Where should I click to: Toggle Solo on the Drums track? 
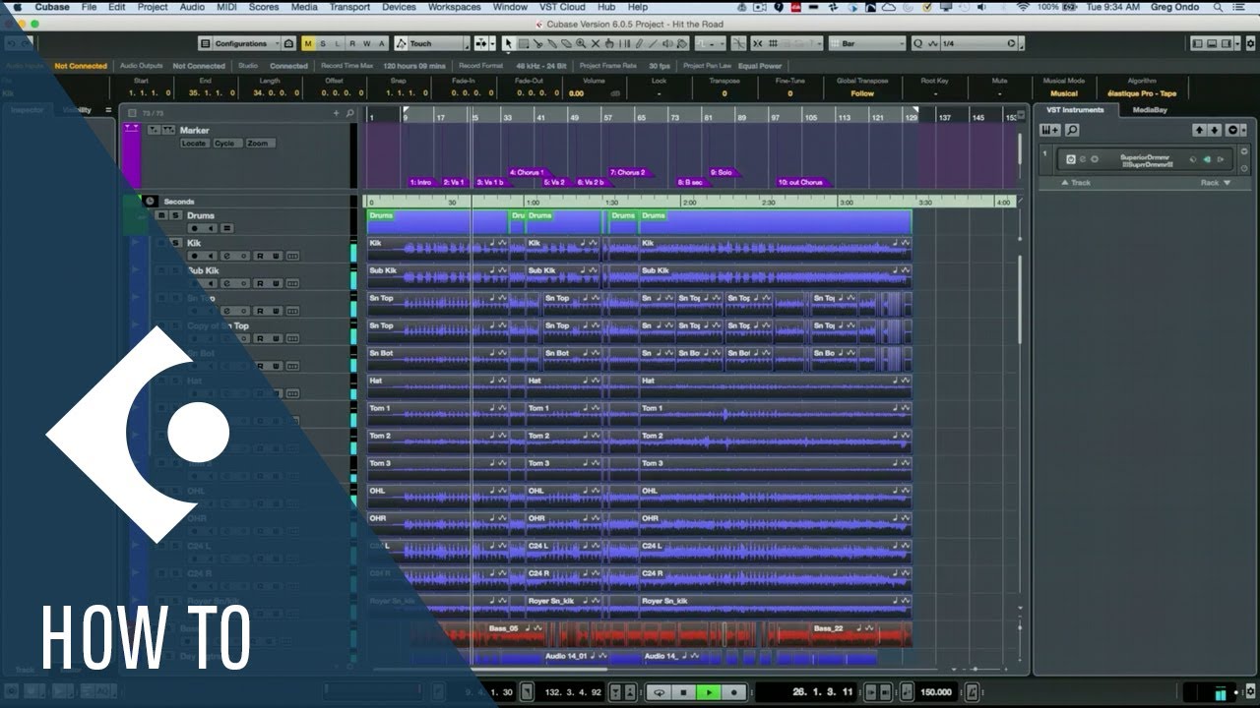(x=175, y=215)
